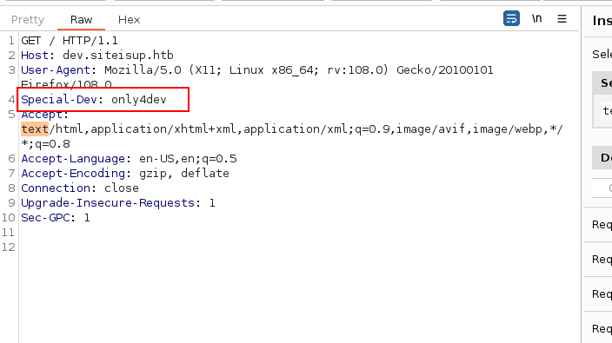Image resolution: width=612 pixels, height=343 pixels.
Task: Click the Upgrade-Insecure-Requests header name
Action: [108, 203]
